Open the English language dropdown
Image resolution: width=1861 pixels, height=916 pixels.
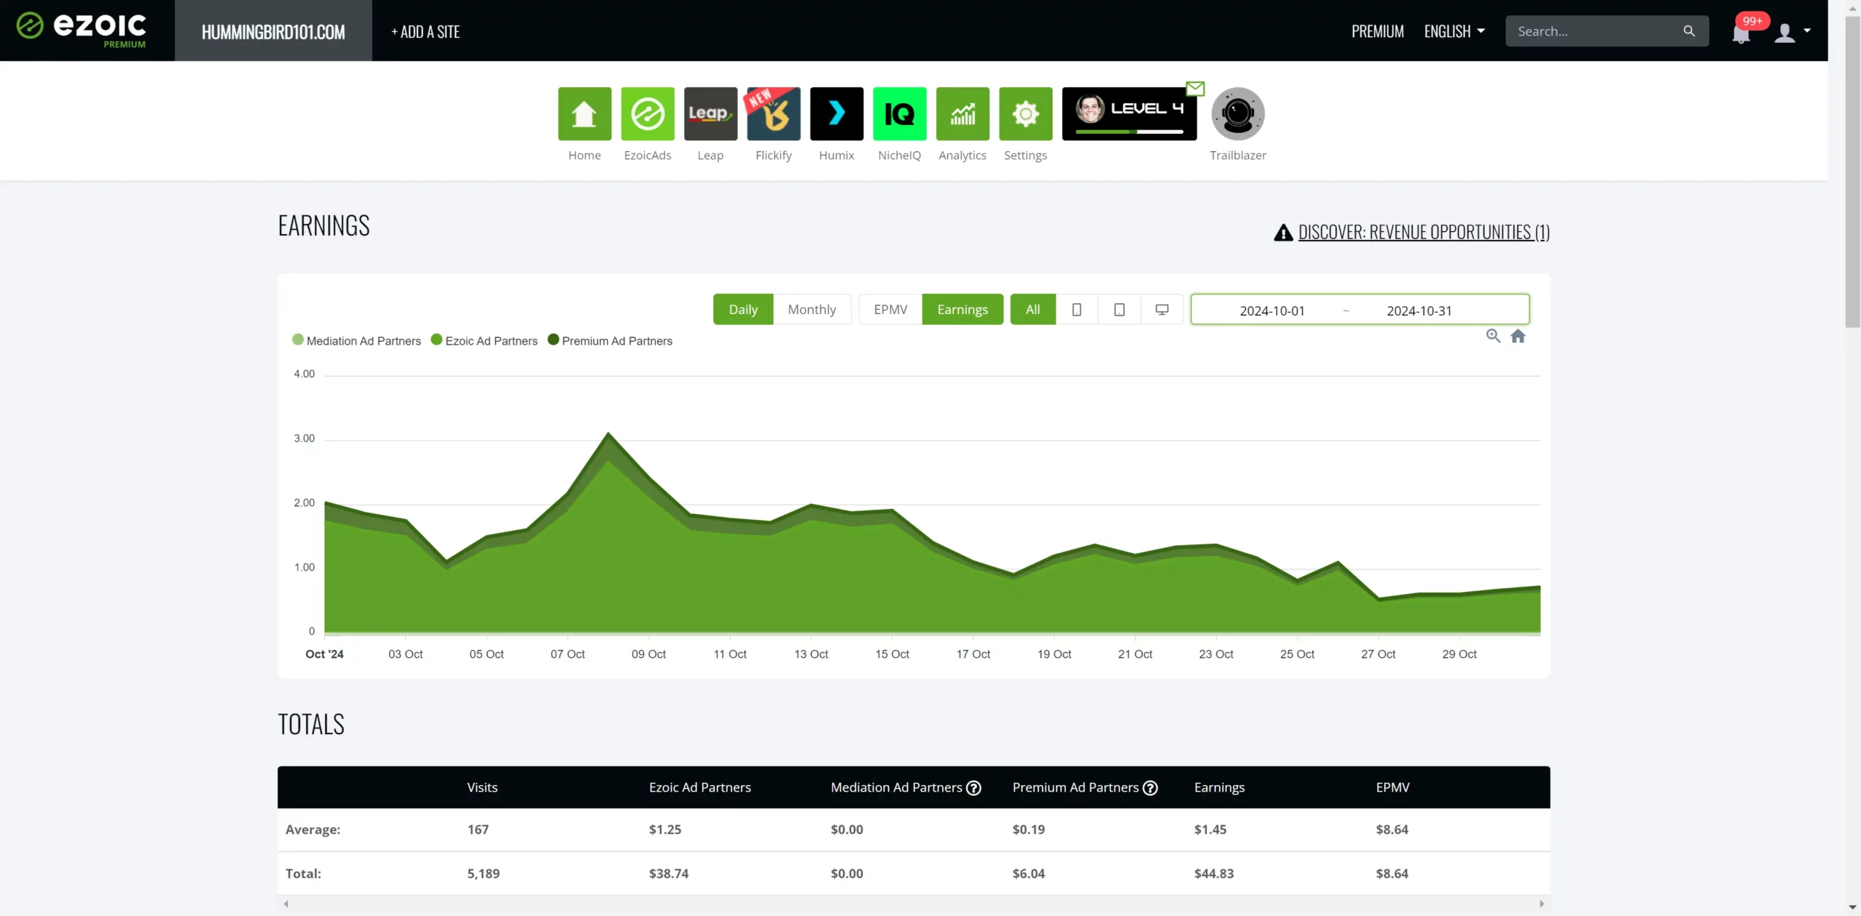click(x=1454, y=31)
